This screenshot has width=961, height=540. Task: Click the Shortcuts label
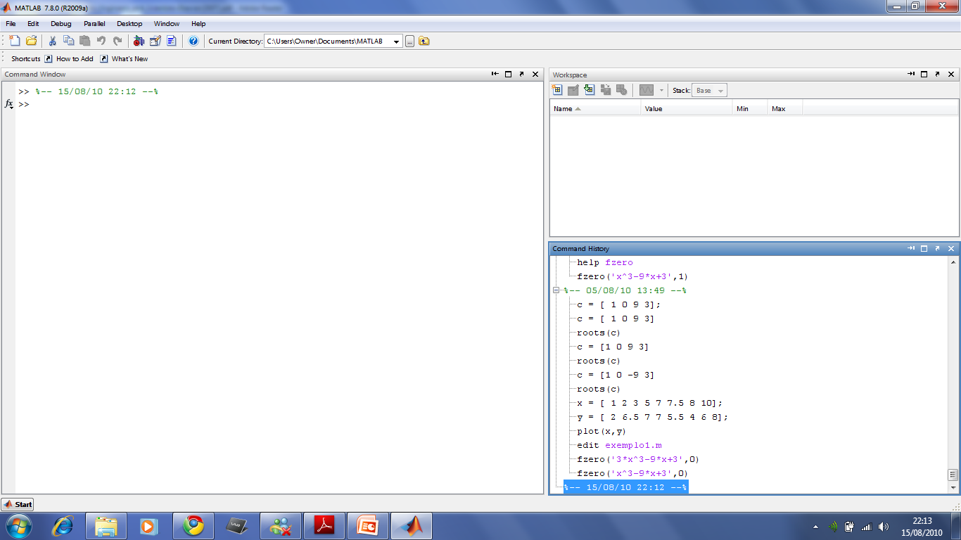pos(26,59)
